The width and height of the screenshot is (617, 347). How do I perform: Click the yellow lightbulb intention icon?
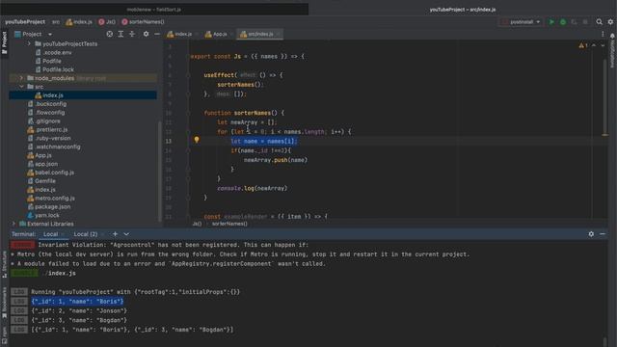[197, 140]
